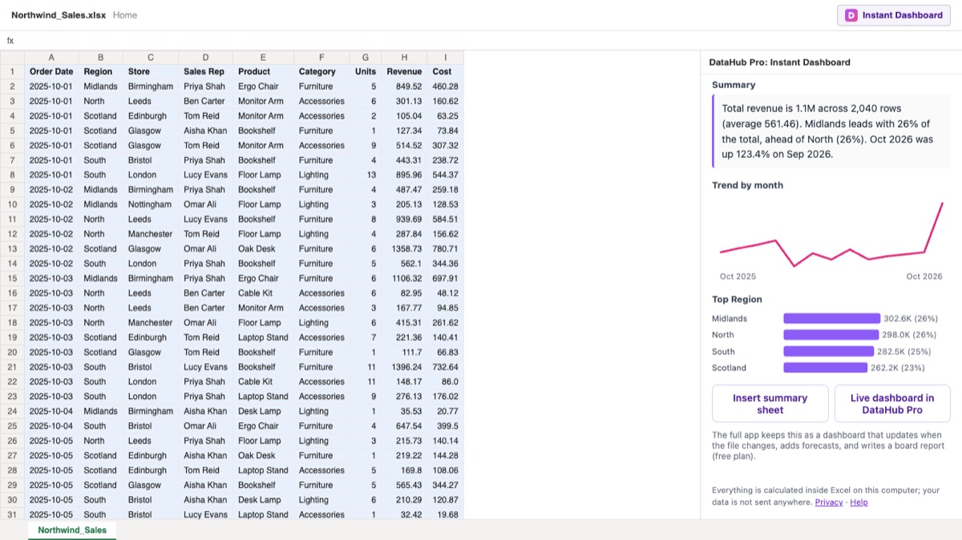Viewport: 962px width, 540px height.
Task: Select column I header
Action: [446, 57]
